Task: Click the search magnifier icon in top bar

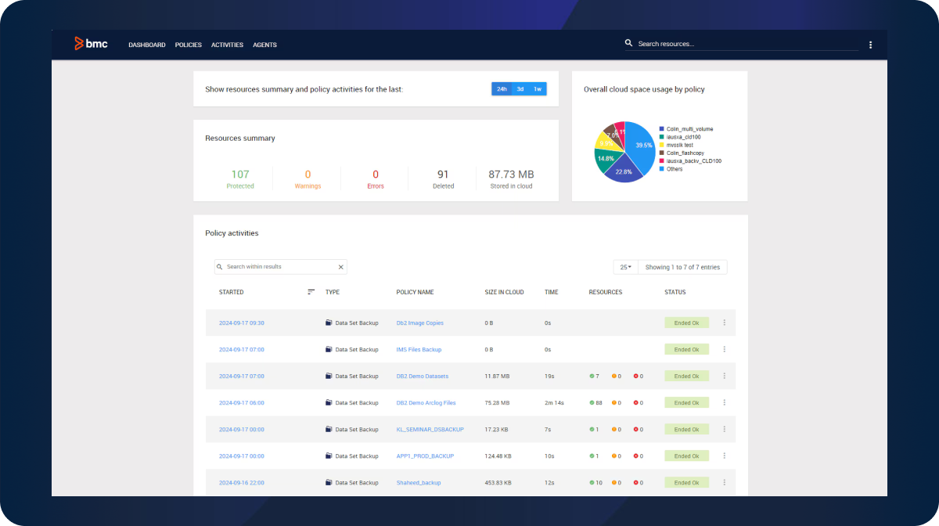Action: [x=628, y=43]
